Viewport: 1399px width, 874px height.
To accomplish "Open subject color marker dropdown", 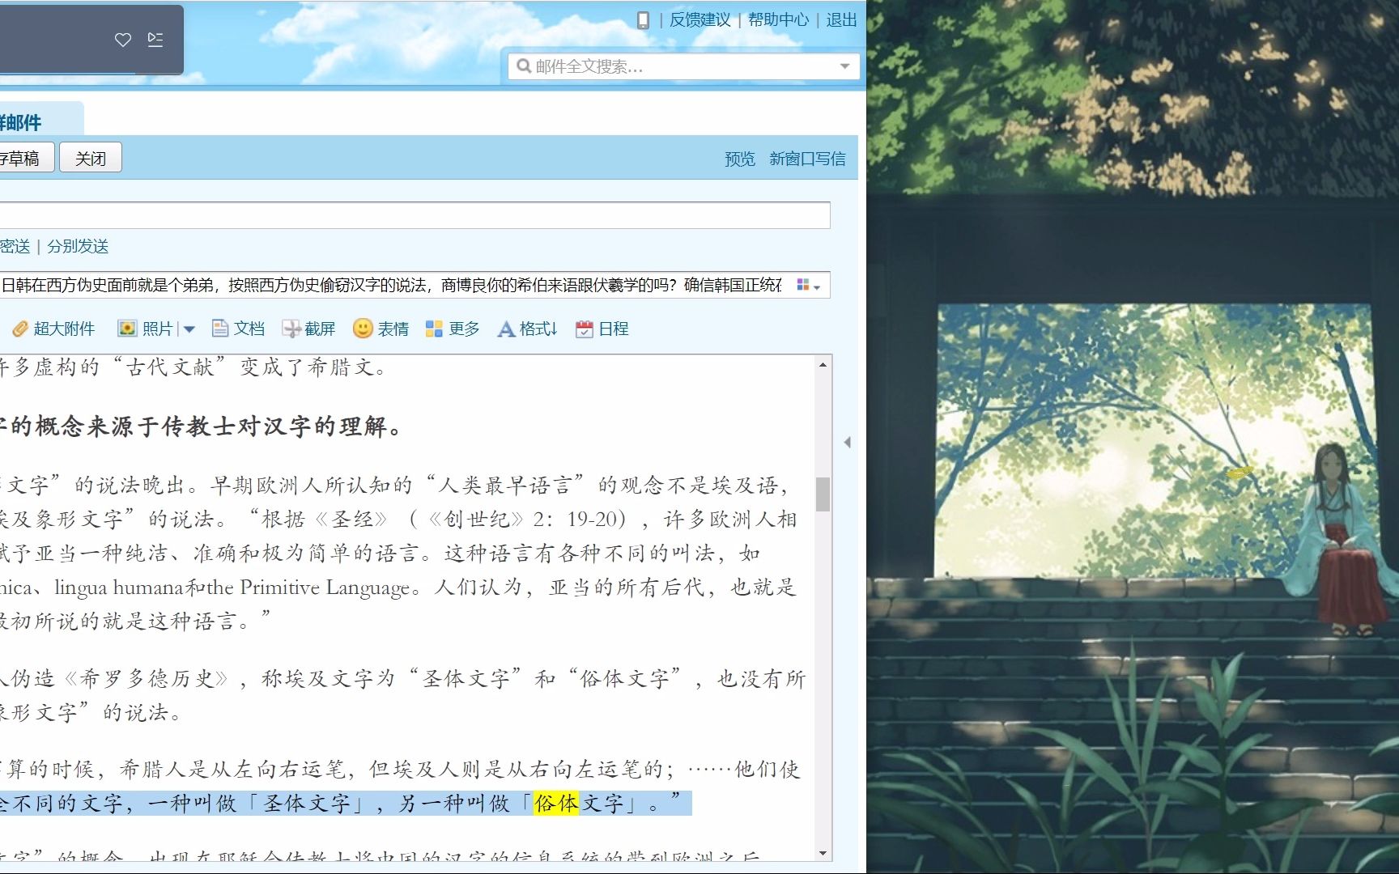I will click(808, 285).
